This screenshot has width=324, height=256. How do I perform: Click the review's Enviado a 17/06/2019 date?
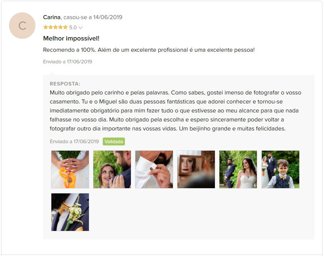click(x=67, y=61)
